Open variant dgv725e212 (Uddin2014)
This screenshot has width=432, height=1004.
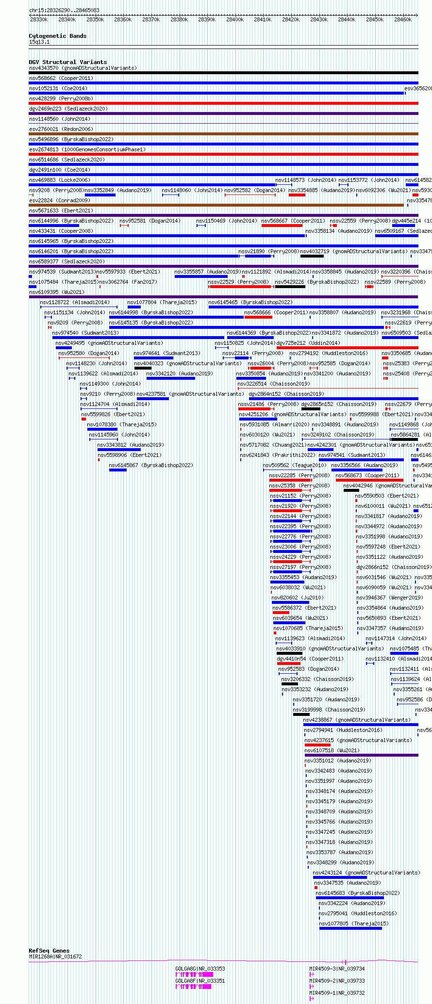click(x=308, y=343)
